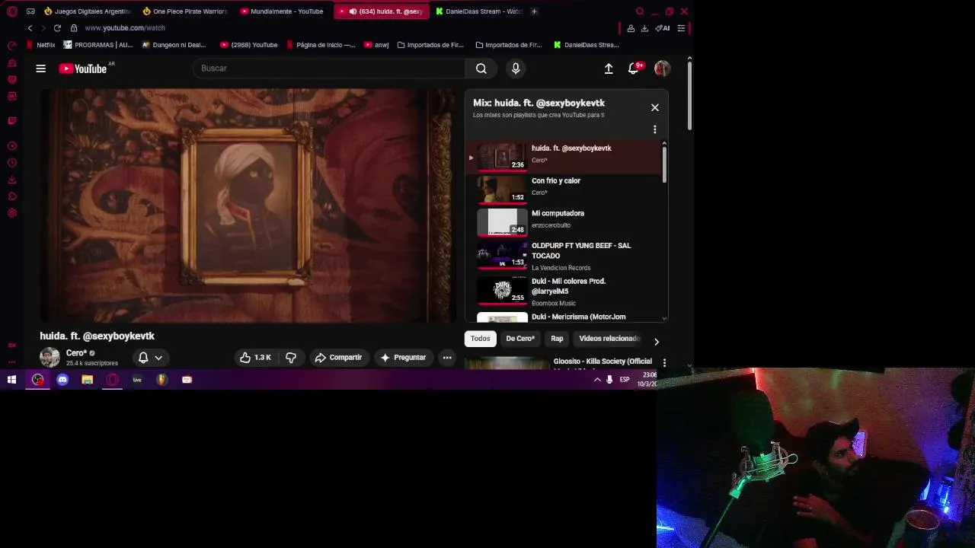
Task: Open the Opera GX logo menu
Action: pos(11,11)
